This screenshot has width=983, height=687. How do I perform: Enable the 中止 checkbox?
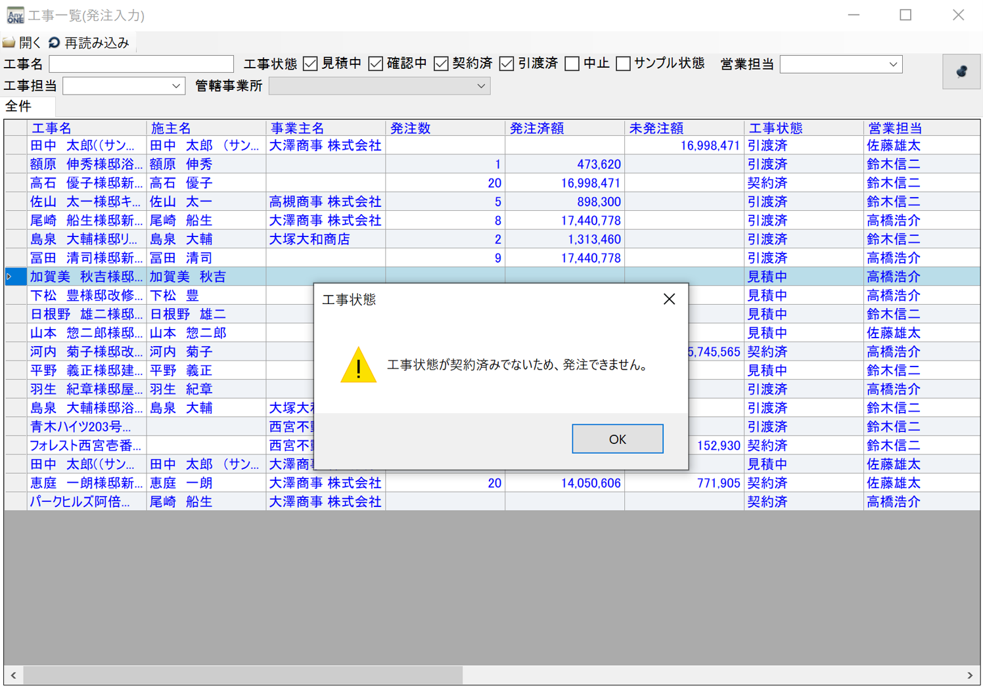tap(572, 64)
